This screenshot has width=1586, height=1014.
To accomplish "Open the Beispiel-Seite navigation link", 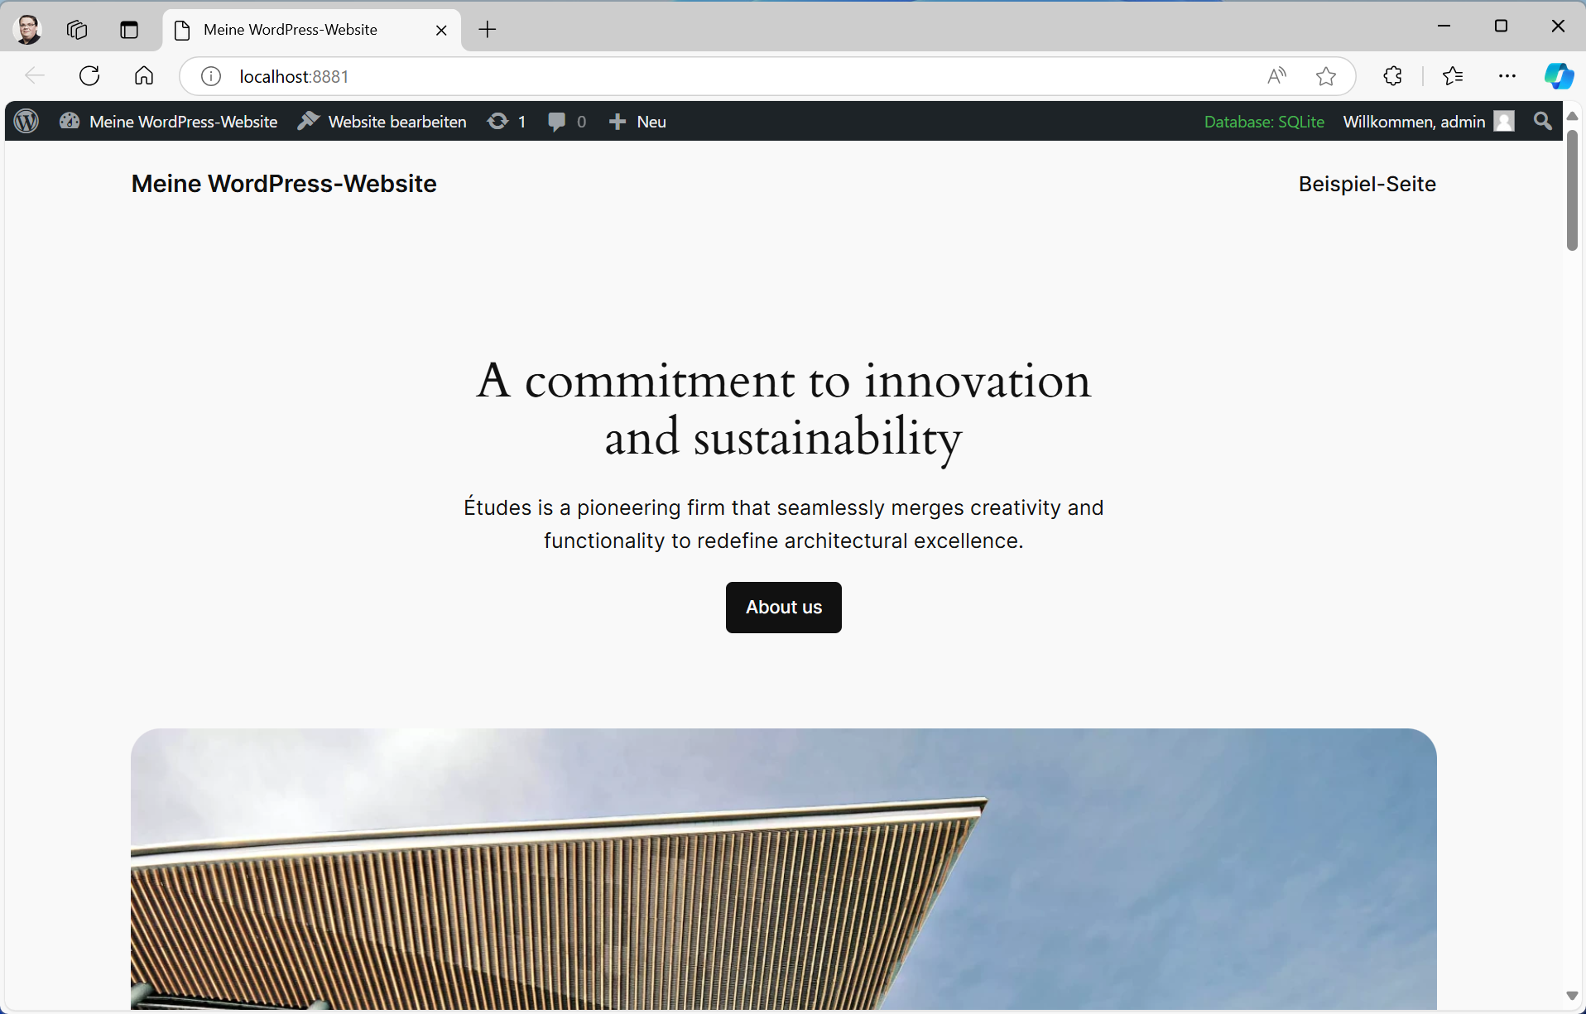I will (x=1367, y=184).
